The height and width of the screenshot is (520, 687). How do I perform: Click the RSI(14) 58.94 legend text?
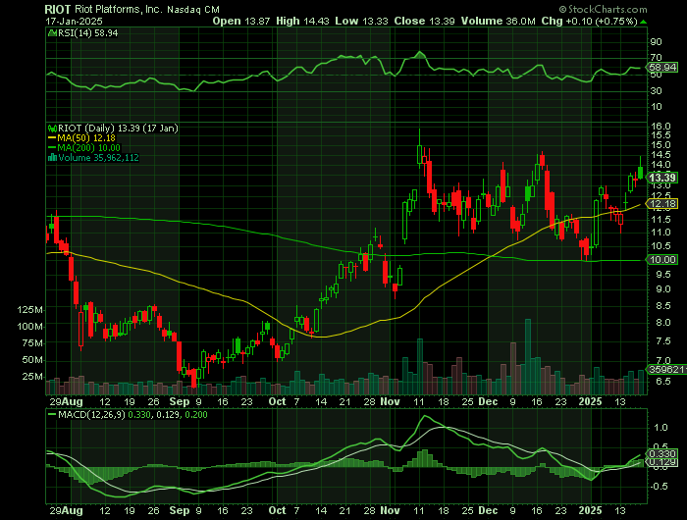point(87,32)
